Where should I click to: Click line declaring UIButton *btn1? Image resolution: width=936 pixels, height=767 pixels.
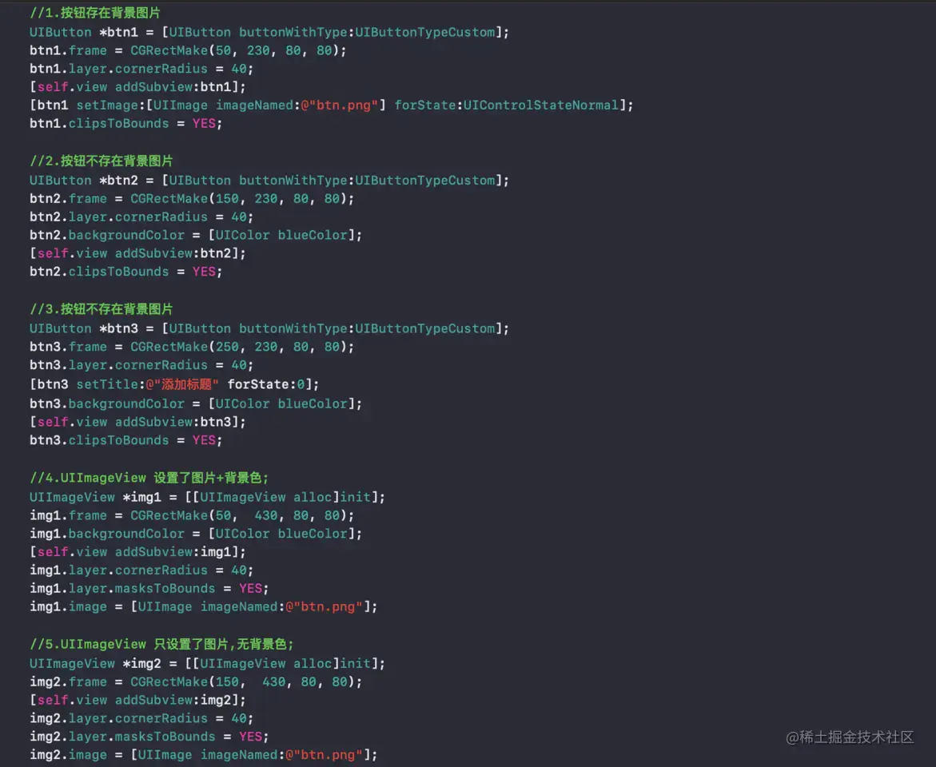point(269,32)
